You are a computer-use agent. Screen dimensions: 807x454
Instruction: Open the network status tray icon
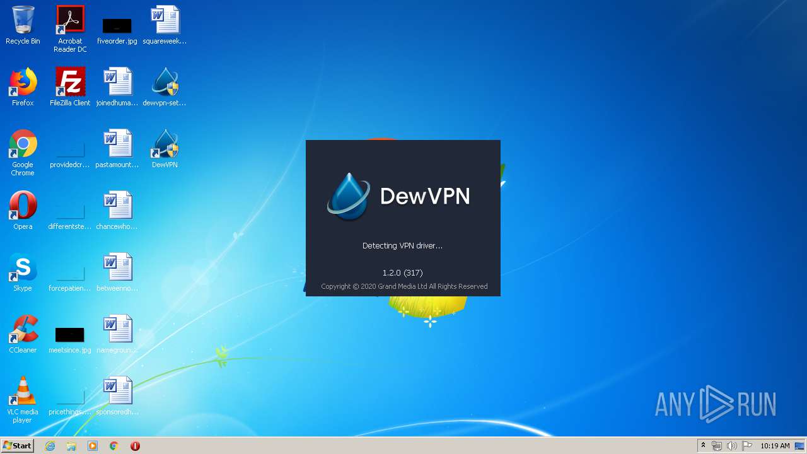[717, 446]
